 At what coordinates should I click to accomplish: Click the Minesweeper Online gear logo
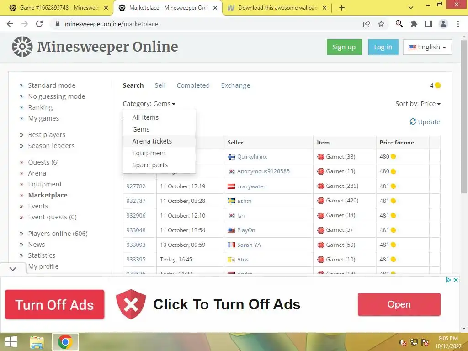tap(22, 47)
